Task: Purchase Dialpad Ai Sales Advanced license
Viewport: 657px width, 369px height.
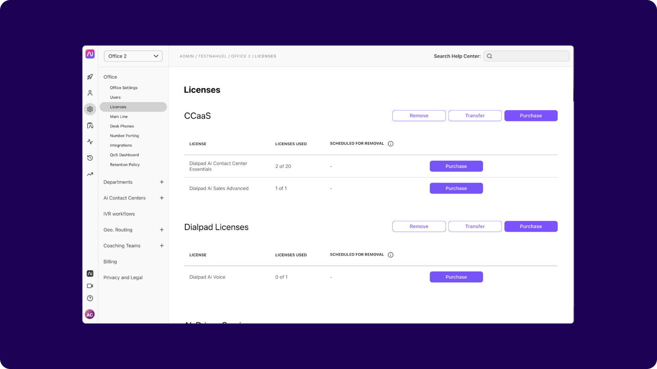Action: tap(456, 188)
